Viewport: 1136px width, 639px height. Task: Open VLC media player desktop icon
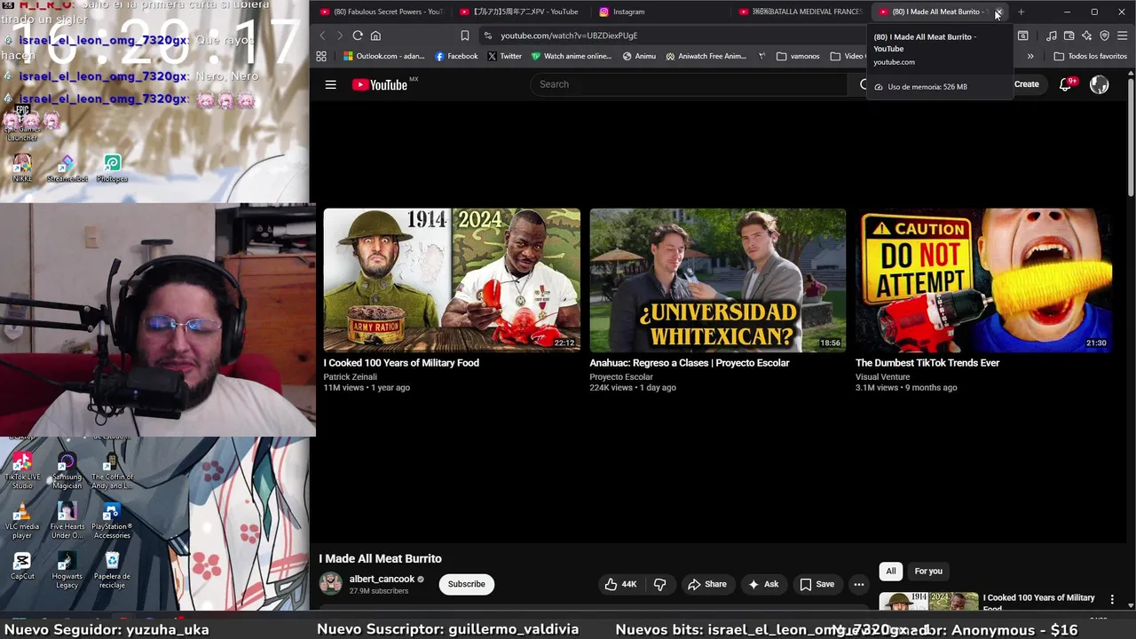coord(22,520)
